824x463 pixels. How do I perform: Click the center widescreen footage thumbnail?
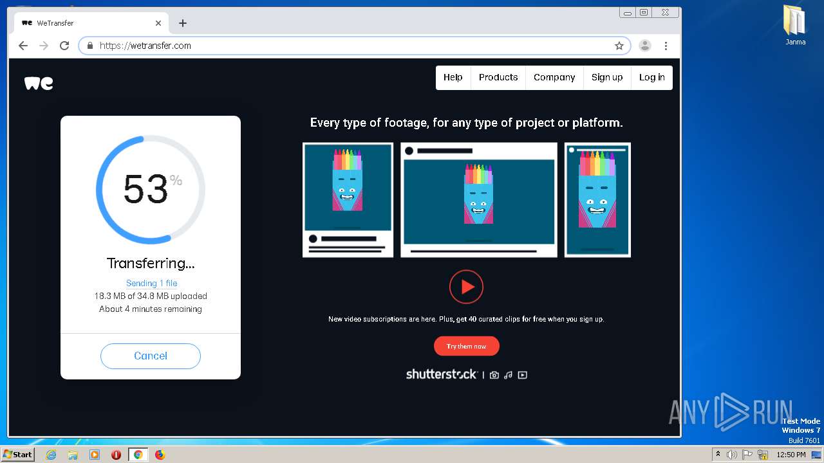[x=479, y=200]
